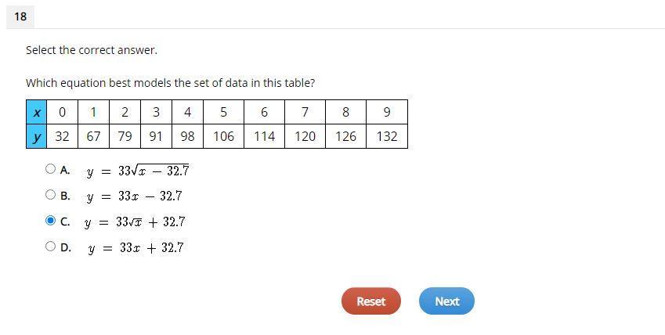Select radio button for answer B
The height and width of the screenshot is (335, 665).
(x=50, y=195)
